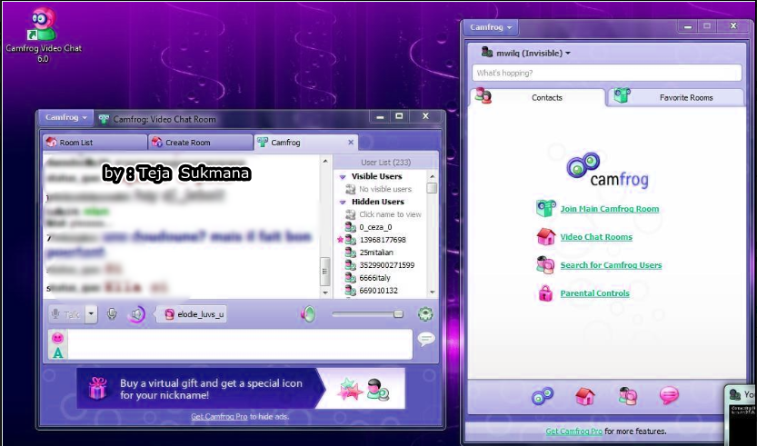Image resolution: width=757 pixels, height=446 pixels.
Task: Open Get Camfrog Pro link in chat window
Action: click(x=219, y=417)
